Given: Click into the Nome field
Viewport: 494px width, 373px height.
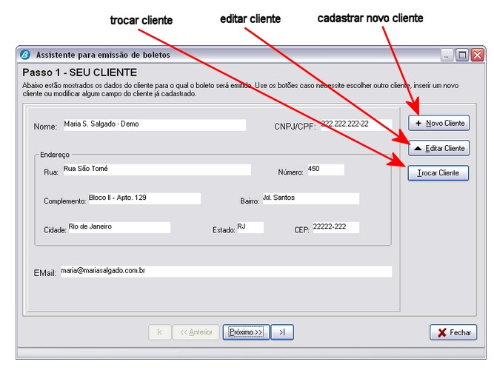Looking at the screenshot, I should click(x=153, y=125).
